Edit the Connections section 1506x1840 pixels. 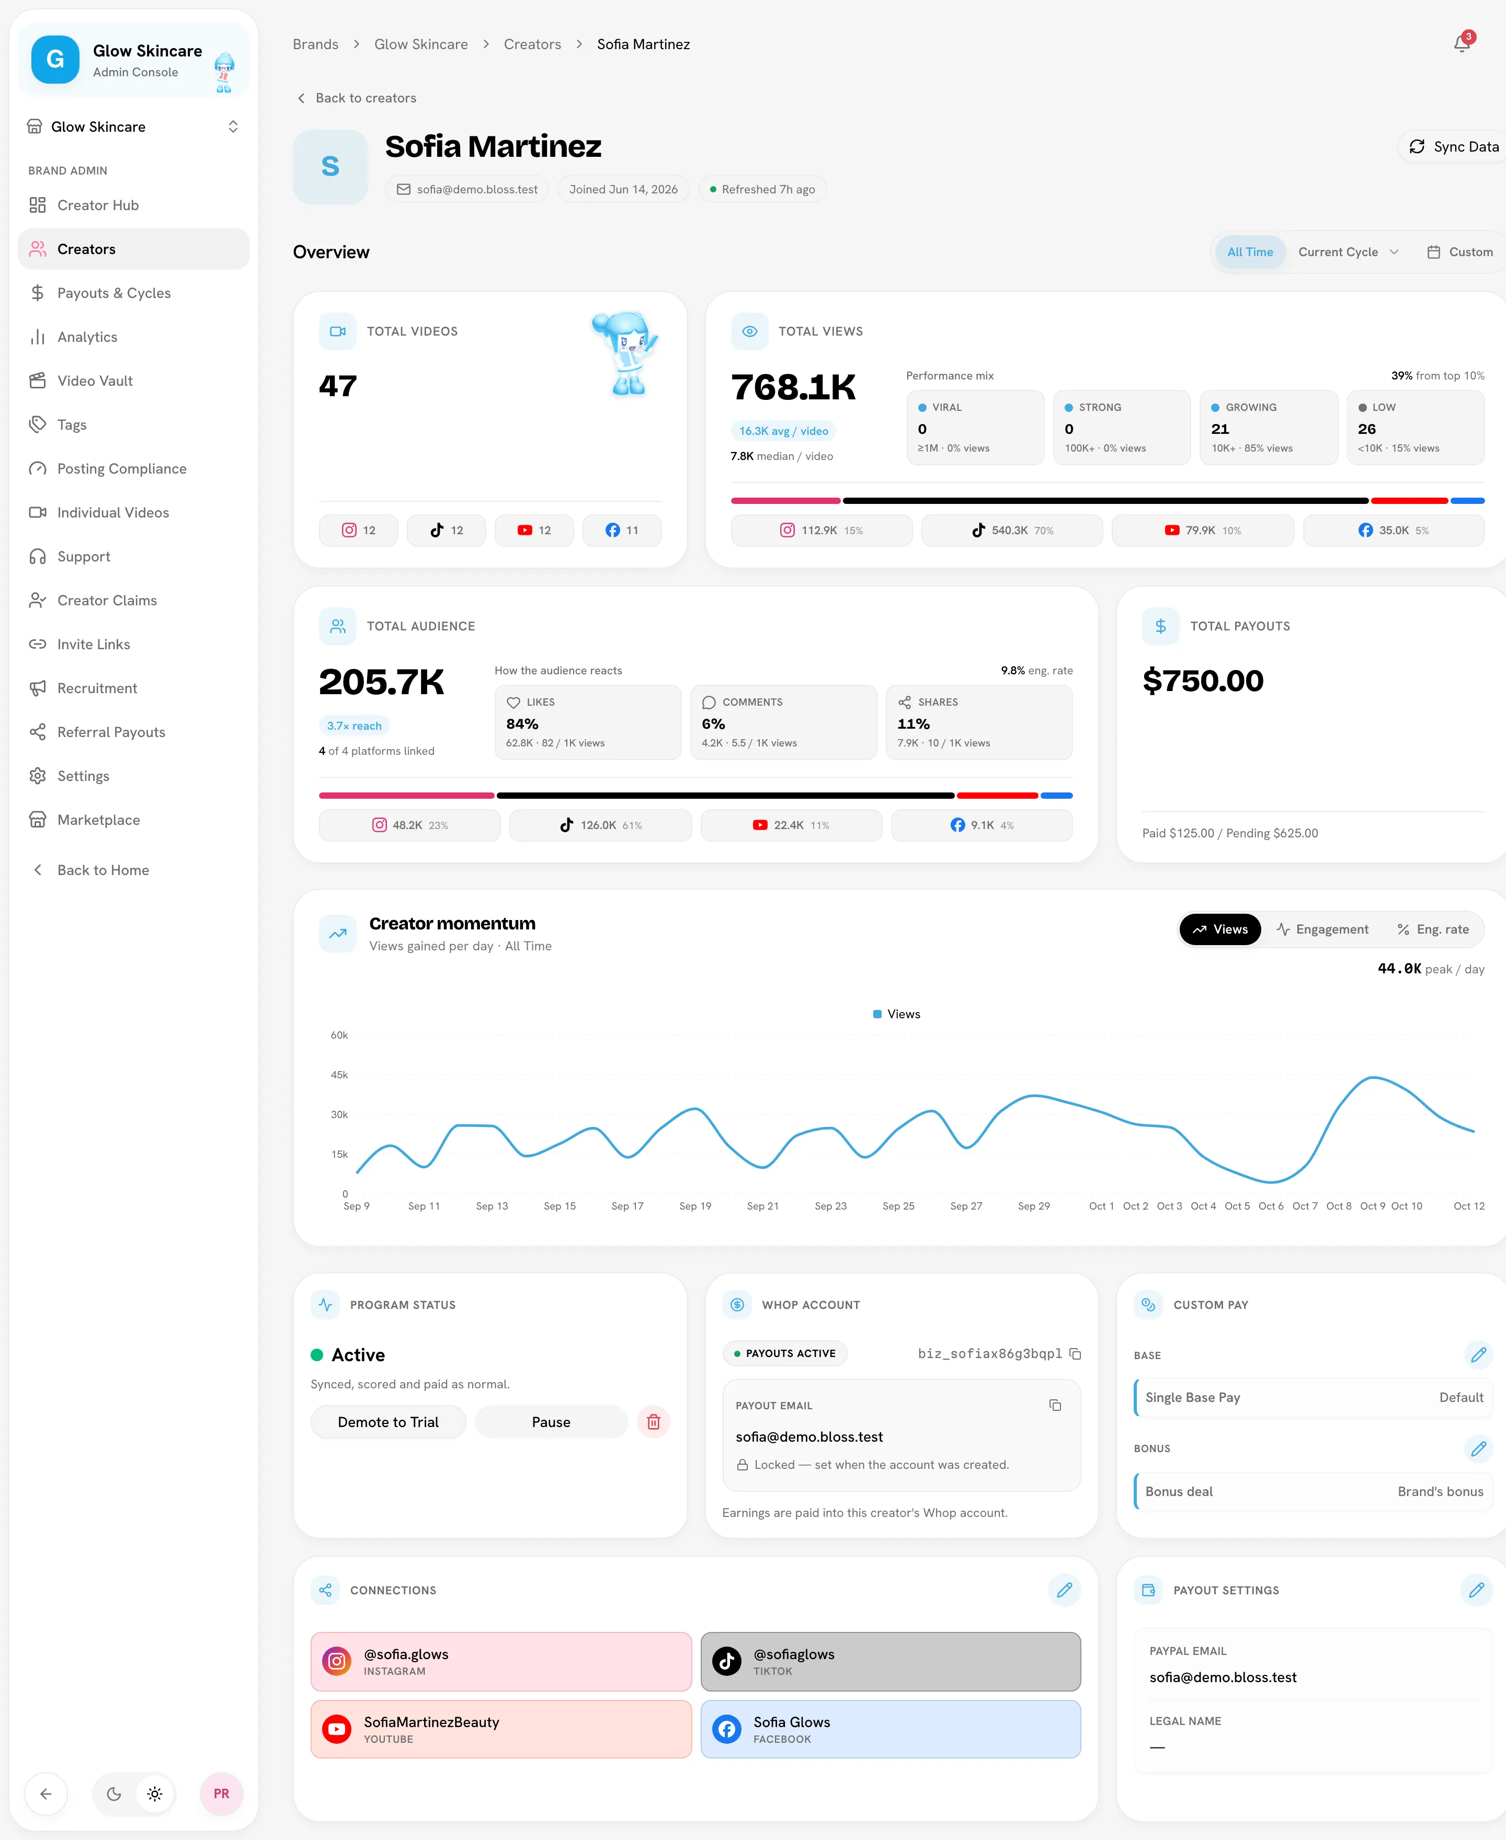point(1065,1590)
